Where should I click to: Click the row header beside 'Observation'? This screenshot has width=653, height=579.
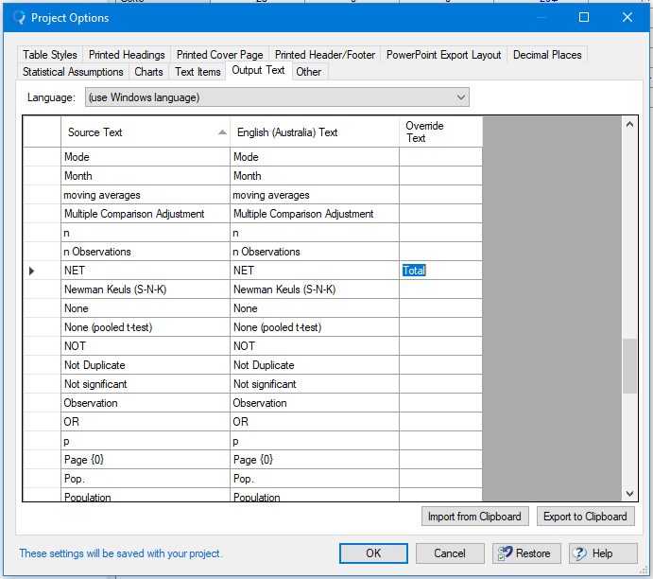click(x=43, y=403)
